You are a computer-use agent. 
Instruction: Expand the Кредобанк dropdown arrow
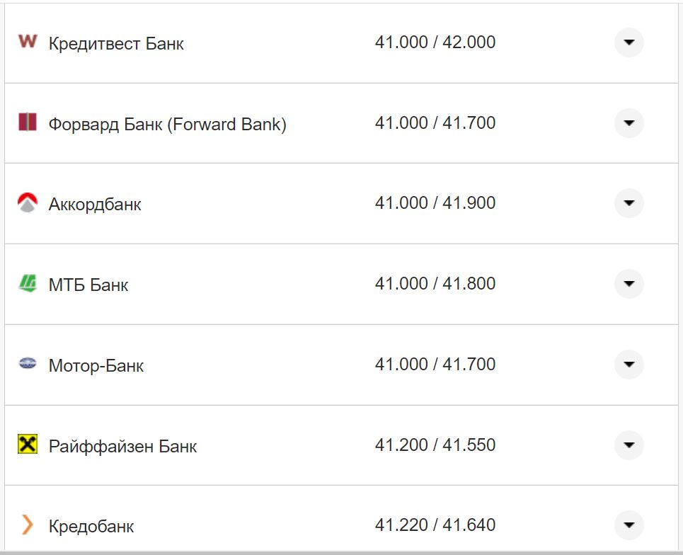tap(629, 525)
